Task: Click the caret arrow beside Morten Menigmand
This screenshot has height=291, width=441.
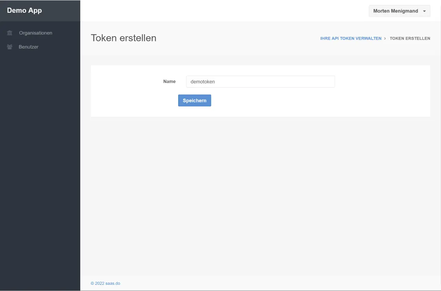Action: pos(424,11)
